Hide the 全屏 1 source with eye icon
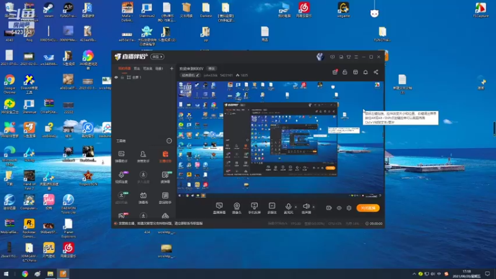Viewport: 496px width, 279px height. click(116, 77)
